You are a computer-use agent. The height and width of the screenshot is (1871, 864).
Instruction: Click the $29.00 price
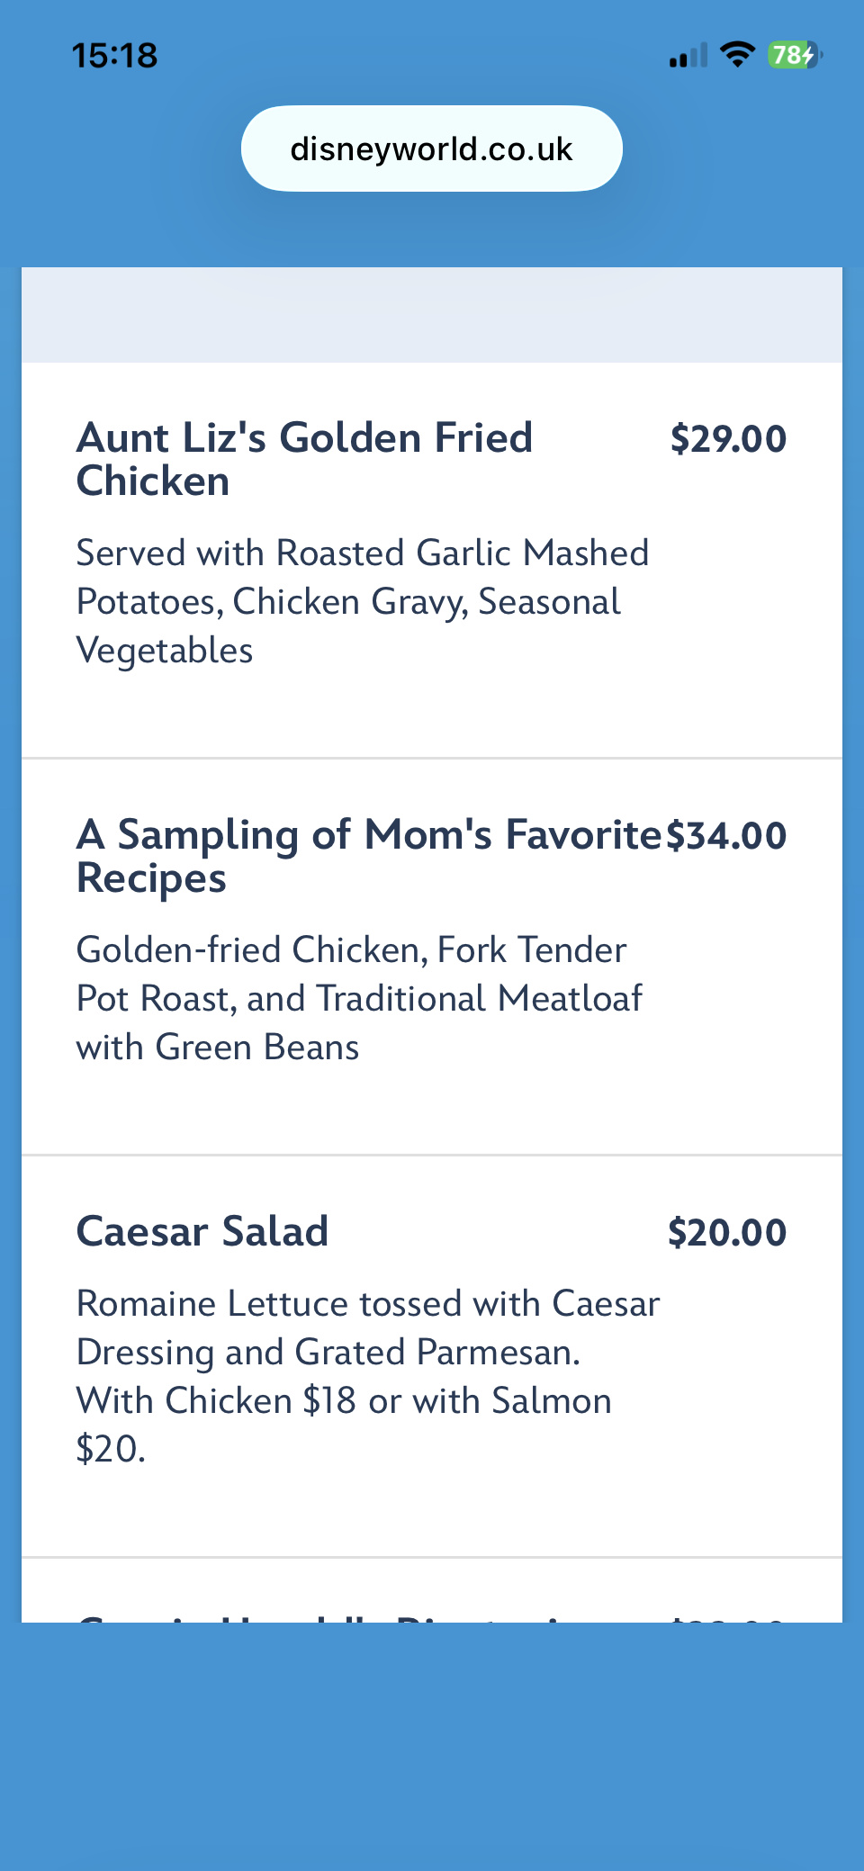[x=728, y=439]
